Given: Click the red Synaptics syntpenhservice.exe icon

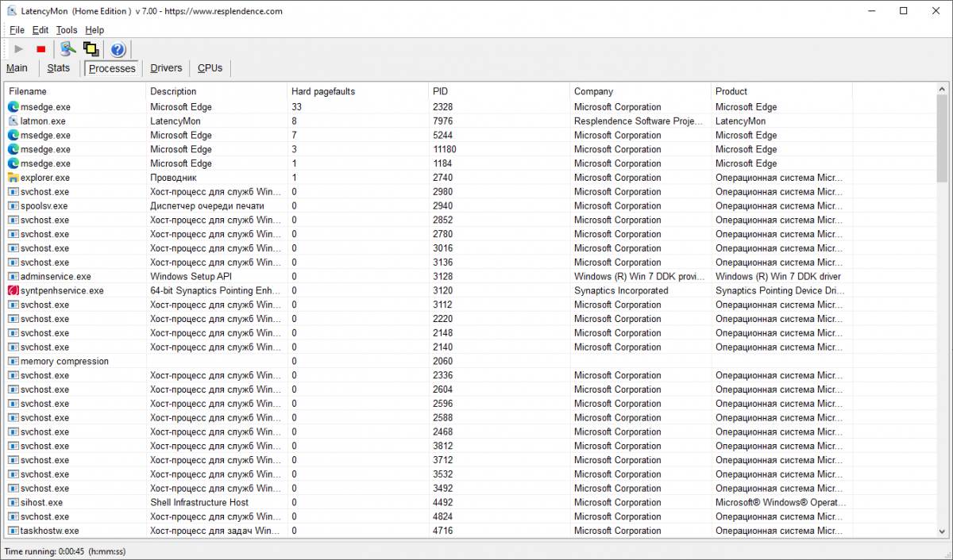Looking at the screenshot, I should 14,290.
